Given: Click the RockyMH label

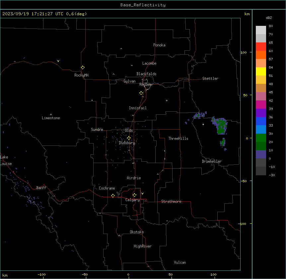Looking at the screenshot, I should [81, 75].
